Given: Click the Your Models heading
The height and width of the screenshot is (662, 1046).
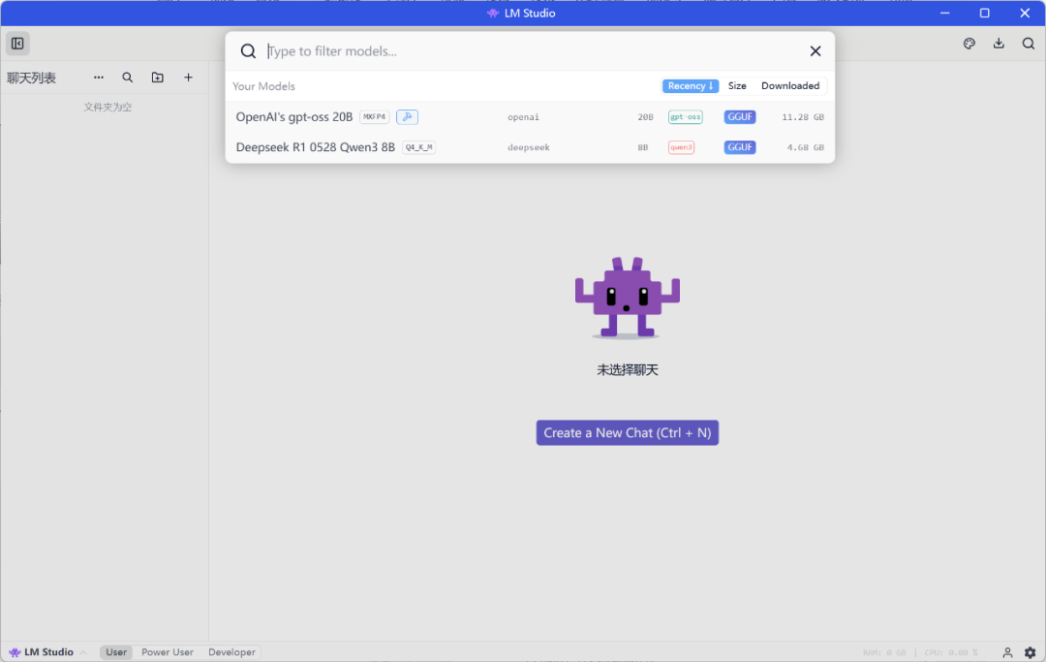Looking at the screenshot, I should coord(263,86).
